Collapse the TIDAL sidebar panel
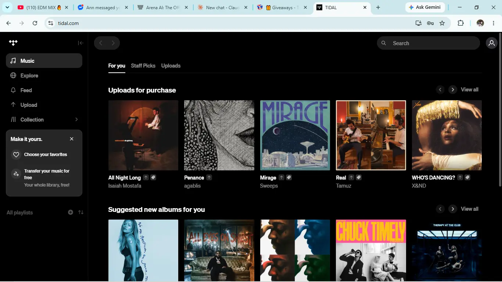 81,43
